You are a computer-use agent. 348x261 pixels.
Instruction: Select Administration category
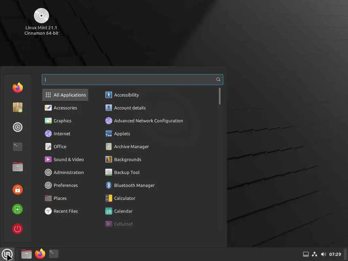[64, 172]
